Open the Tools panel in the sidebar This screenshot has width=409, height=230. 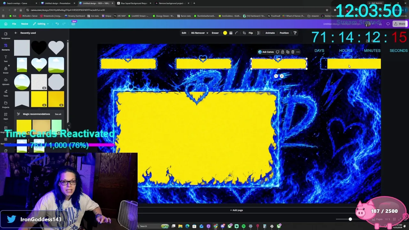click(x=5, y=93)
